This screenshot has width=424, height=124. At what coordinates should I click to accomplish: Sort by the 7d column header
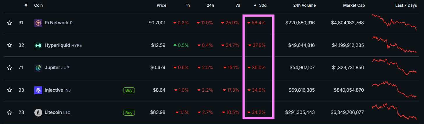238,5
